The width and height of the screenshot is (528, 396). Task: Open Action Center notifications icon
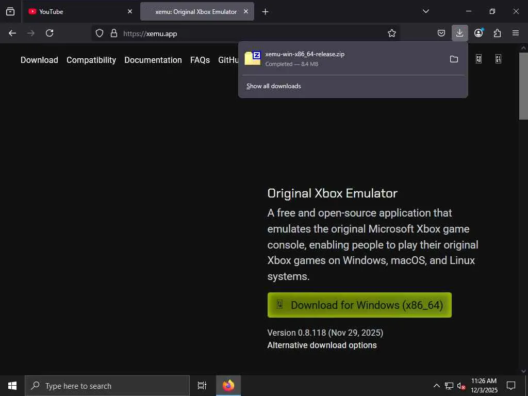click(511, 386)
